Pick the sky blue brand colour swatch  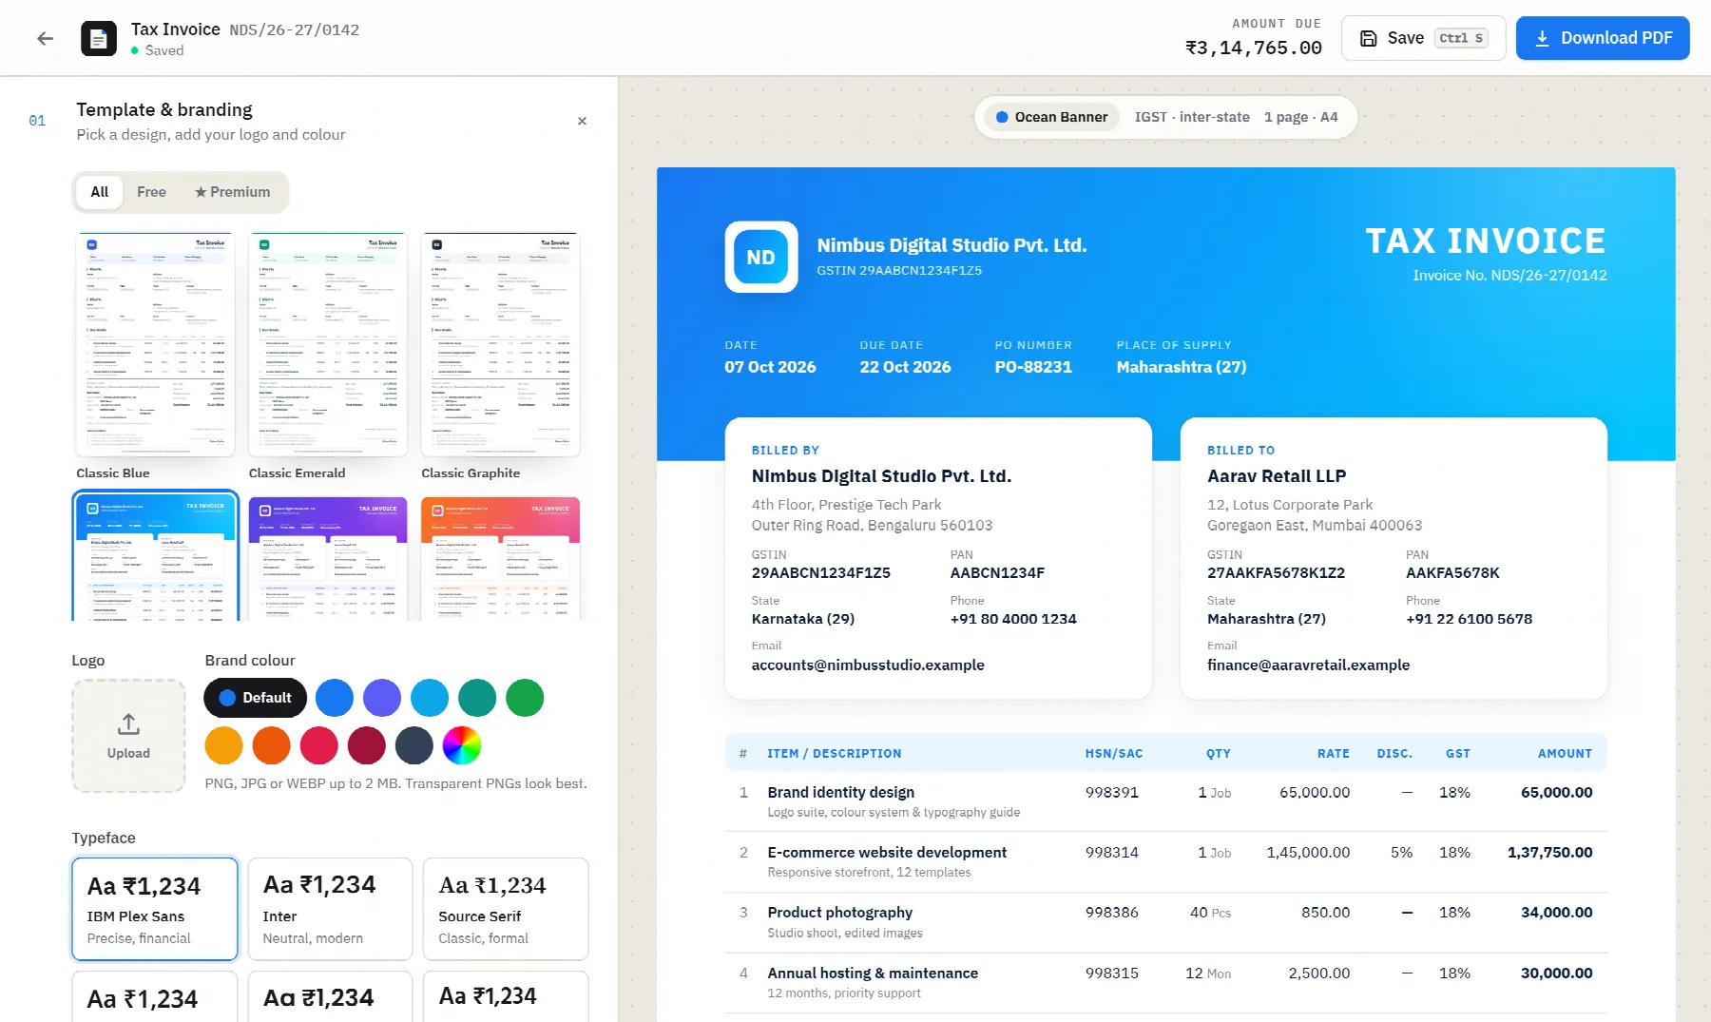coord(430,698)
